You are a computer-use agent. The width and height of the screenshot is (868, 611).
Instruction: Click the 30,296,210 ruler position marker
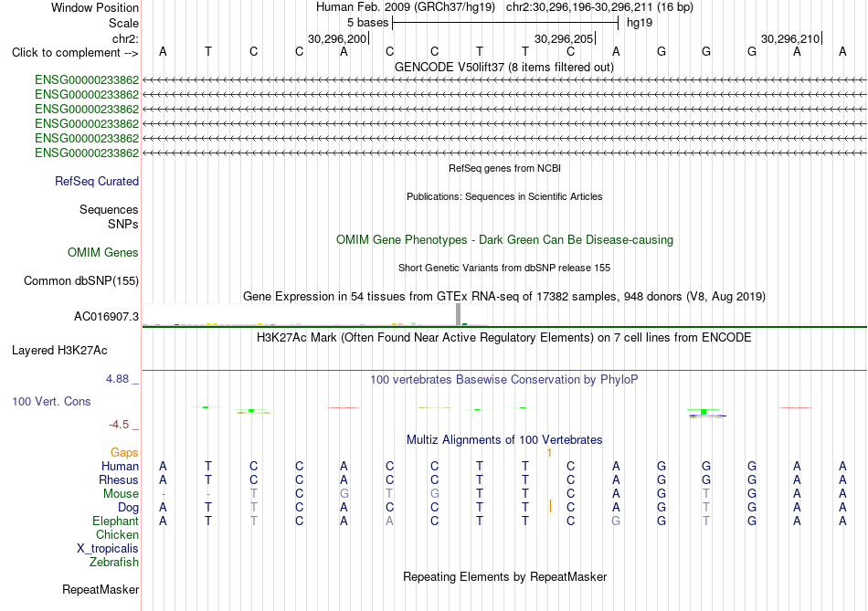pyautogui.click(x=790, y=38)
